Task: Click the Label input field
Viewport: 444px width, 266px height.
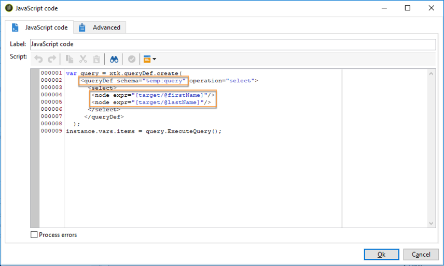Action: [x=233, y=45]
